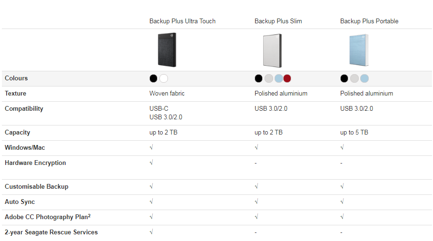Choose black swatch under Backup Plus Slim
This screenshot has height=241, width=433.
pos(258,78)
